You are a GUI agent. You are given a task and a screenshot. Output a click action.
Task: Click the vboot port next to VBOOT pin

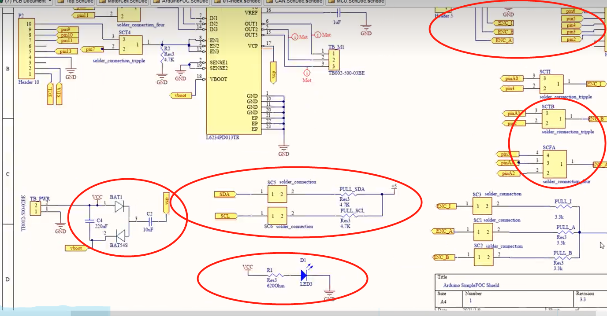[x=181, y=95]
